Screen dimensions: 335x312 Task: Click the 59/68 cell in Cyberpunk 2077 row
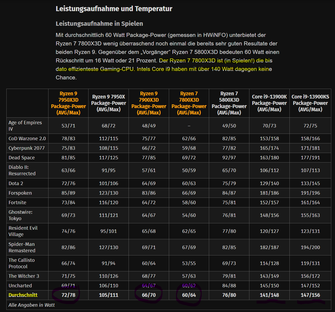pyautogui.click(x=189, y=148)
